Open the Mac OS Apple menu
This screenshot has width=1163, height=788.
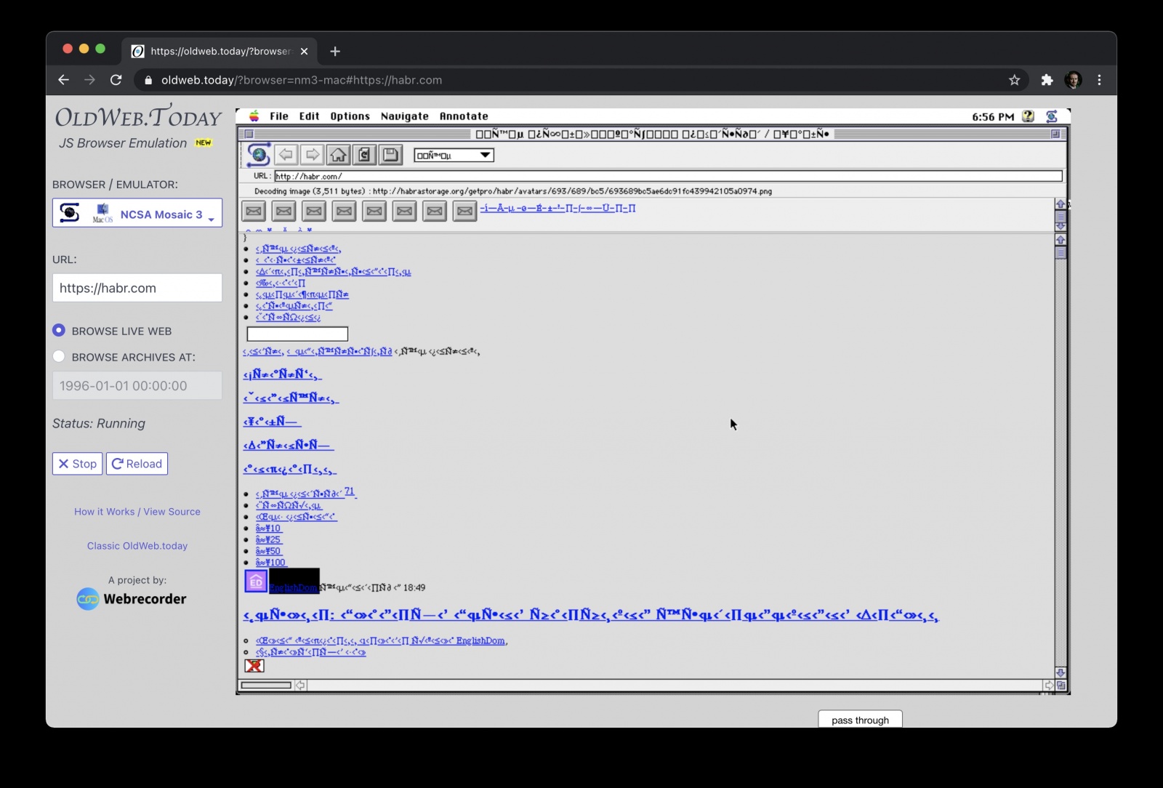254,116
